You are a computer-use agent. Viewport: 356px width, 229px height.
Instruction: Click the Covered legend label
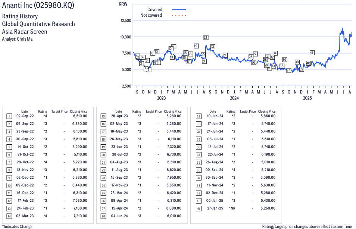click(154, 10)
